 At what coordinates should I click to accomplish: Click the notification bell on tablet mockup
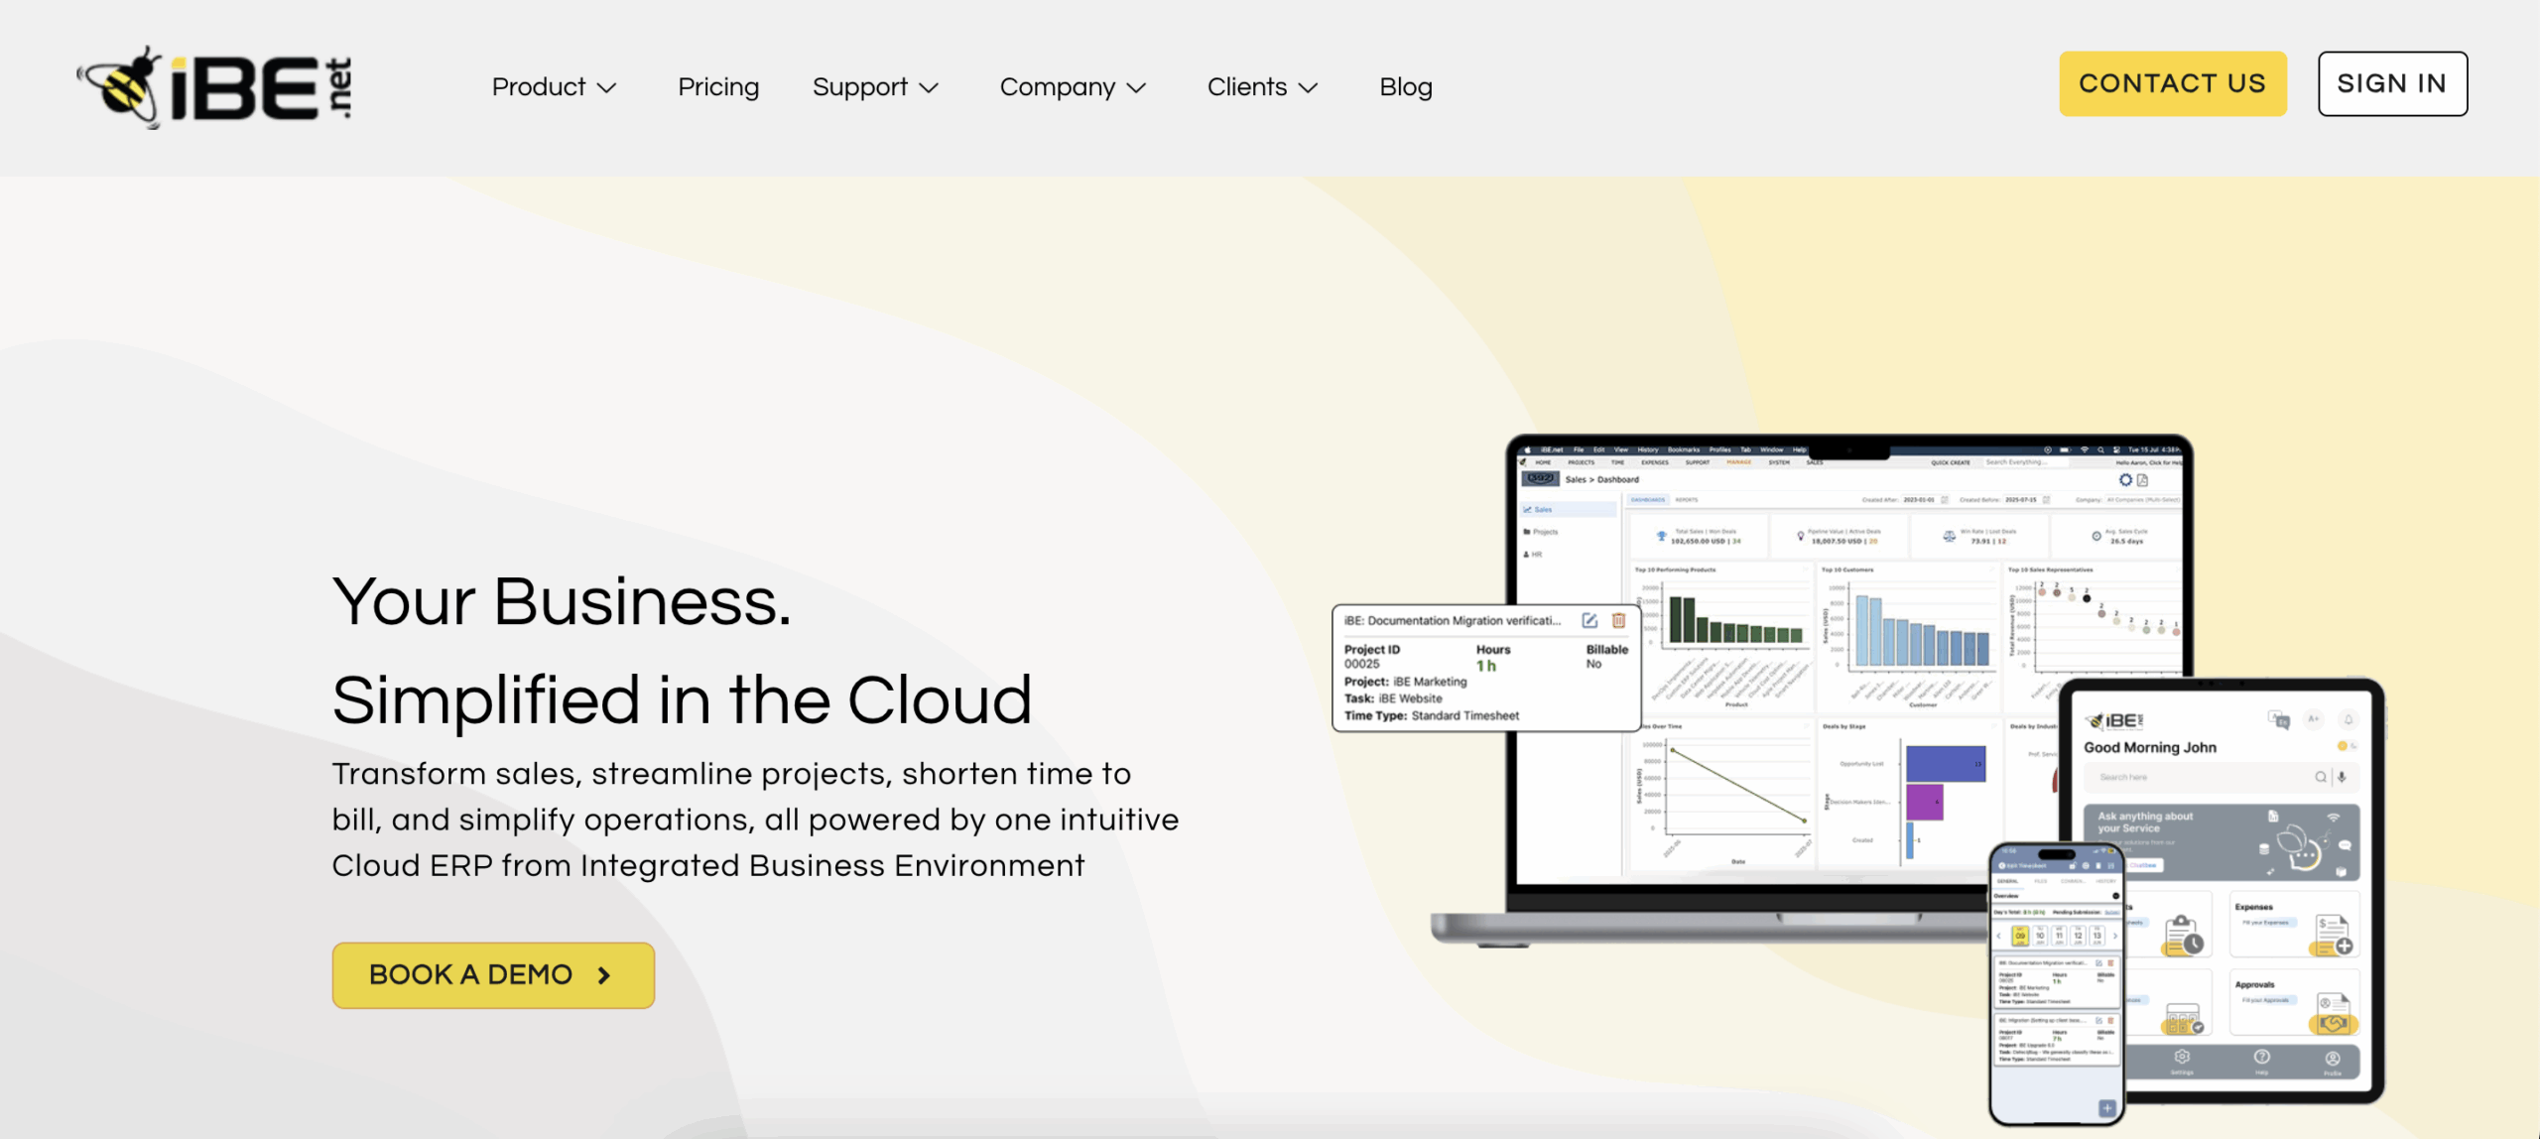(2349, 719)
